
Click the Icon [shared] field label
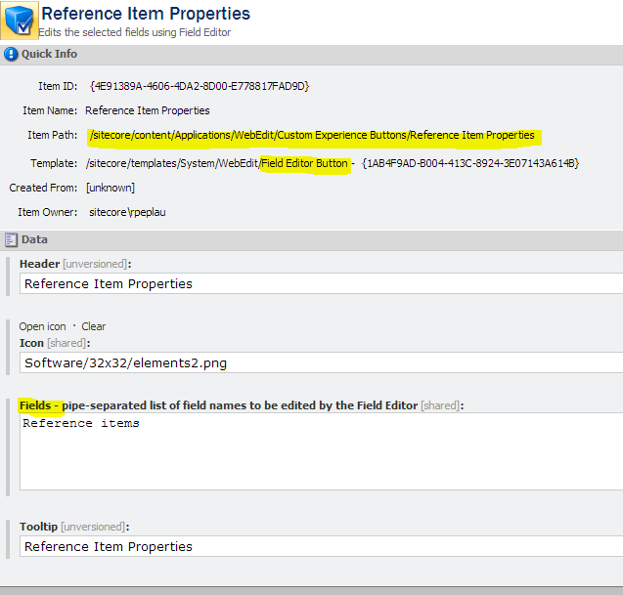(x=55, y=343)
